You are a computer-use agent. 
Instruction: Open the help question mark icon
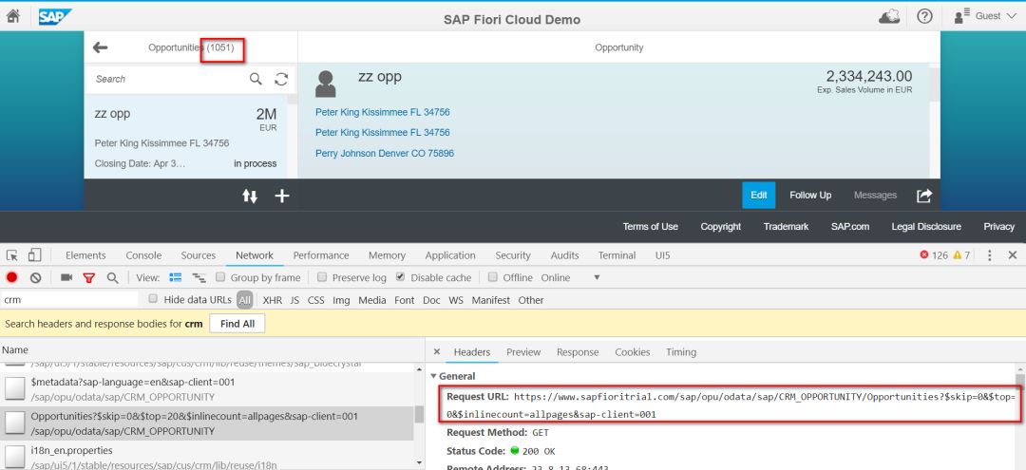coord(924,16)
